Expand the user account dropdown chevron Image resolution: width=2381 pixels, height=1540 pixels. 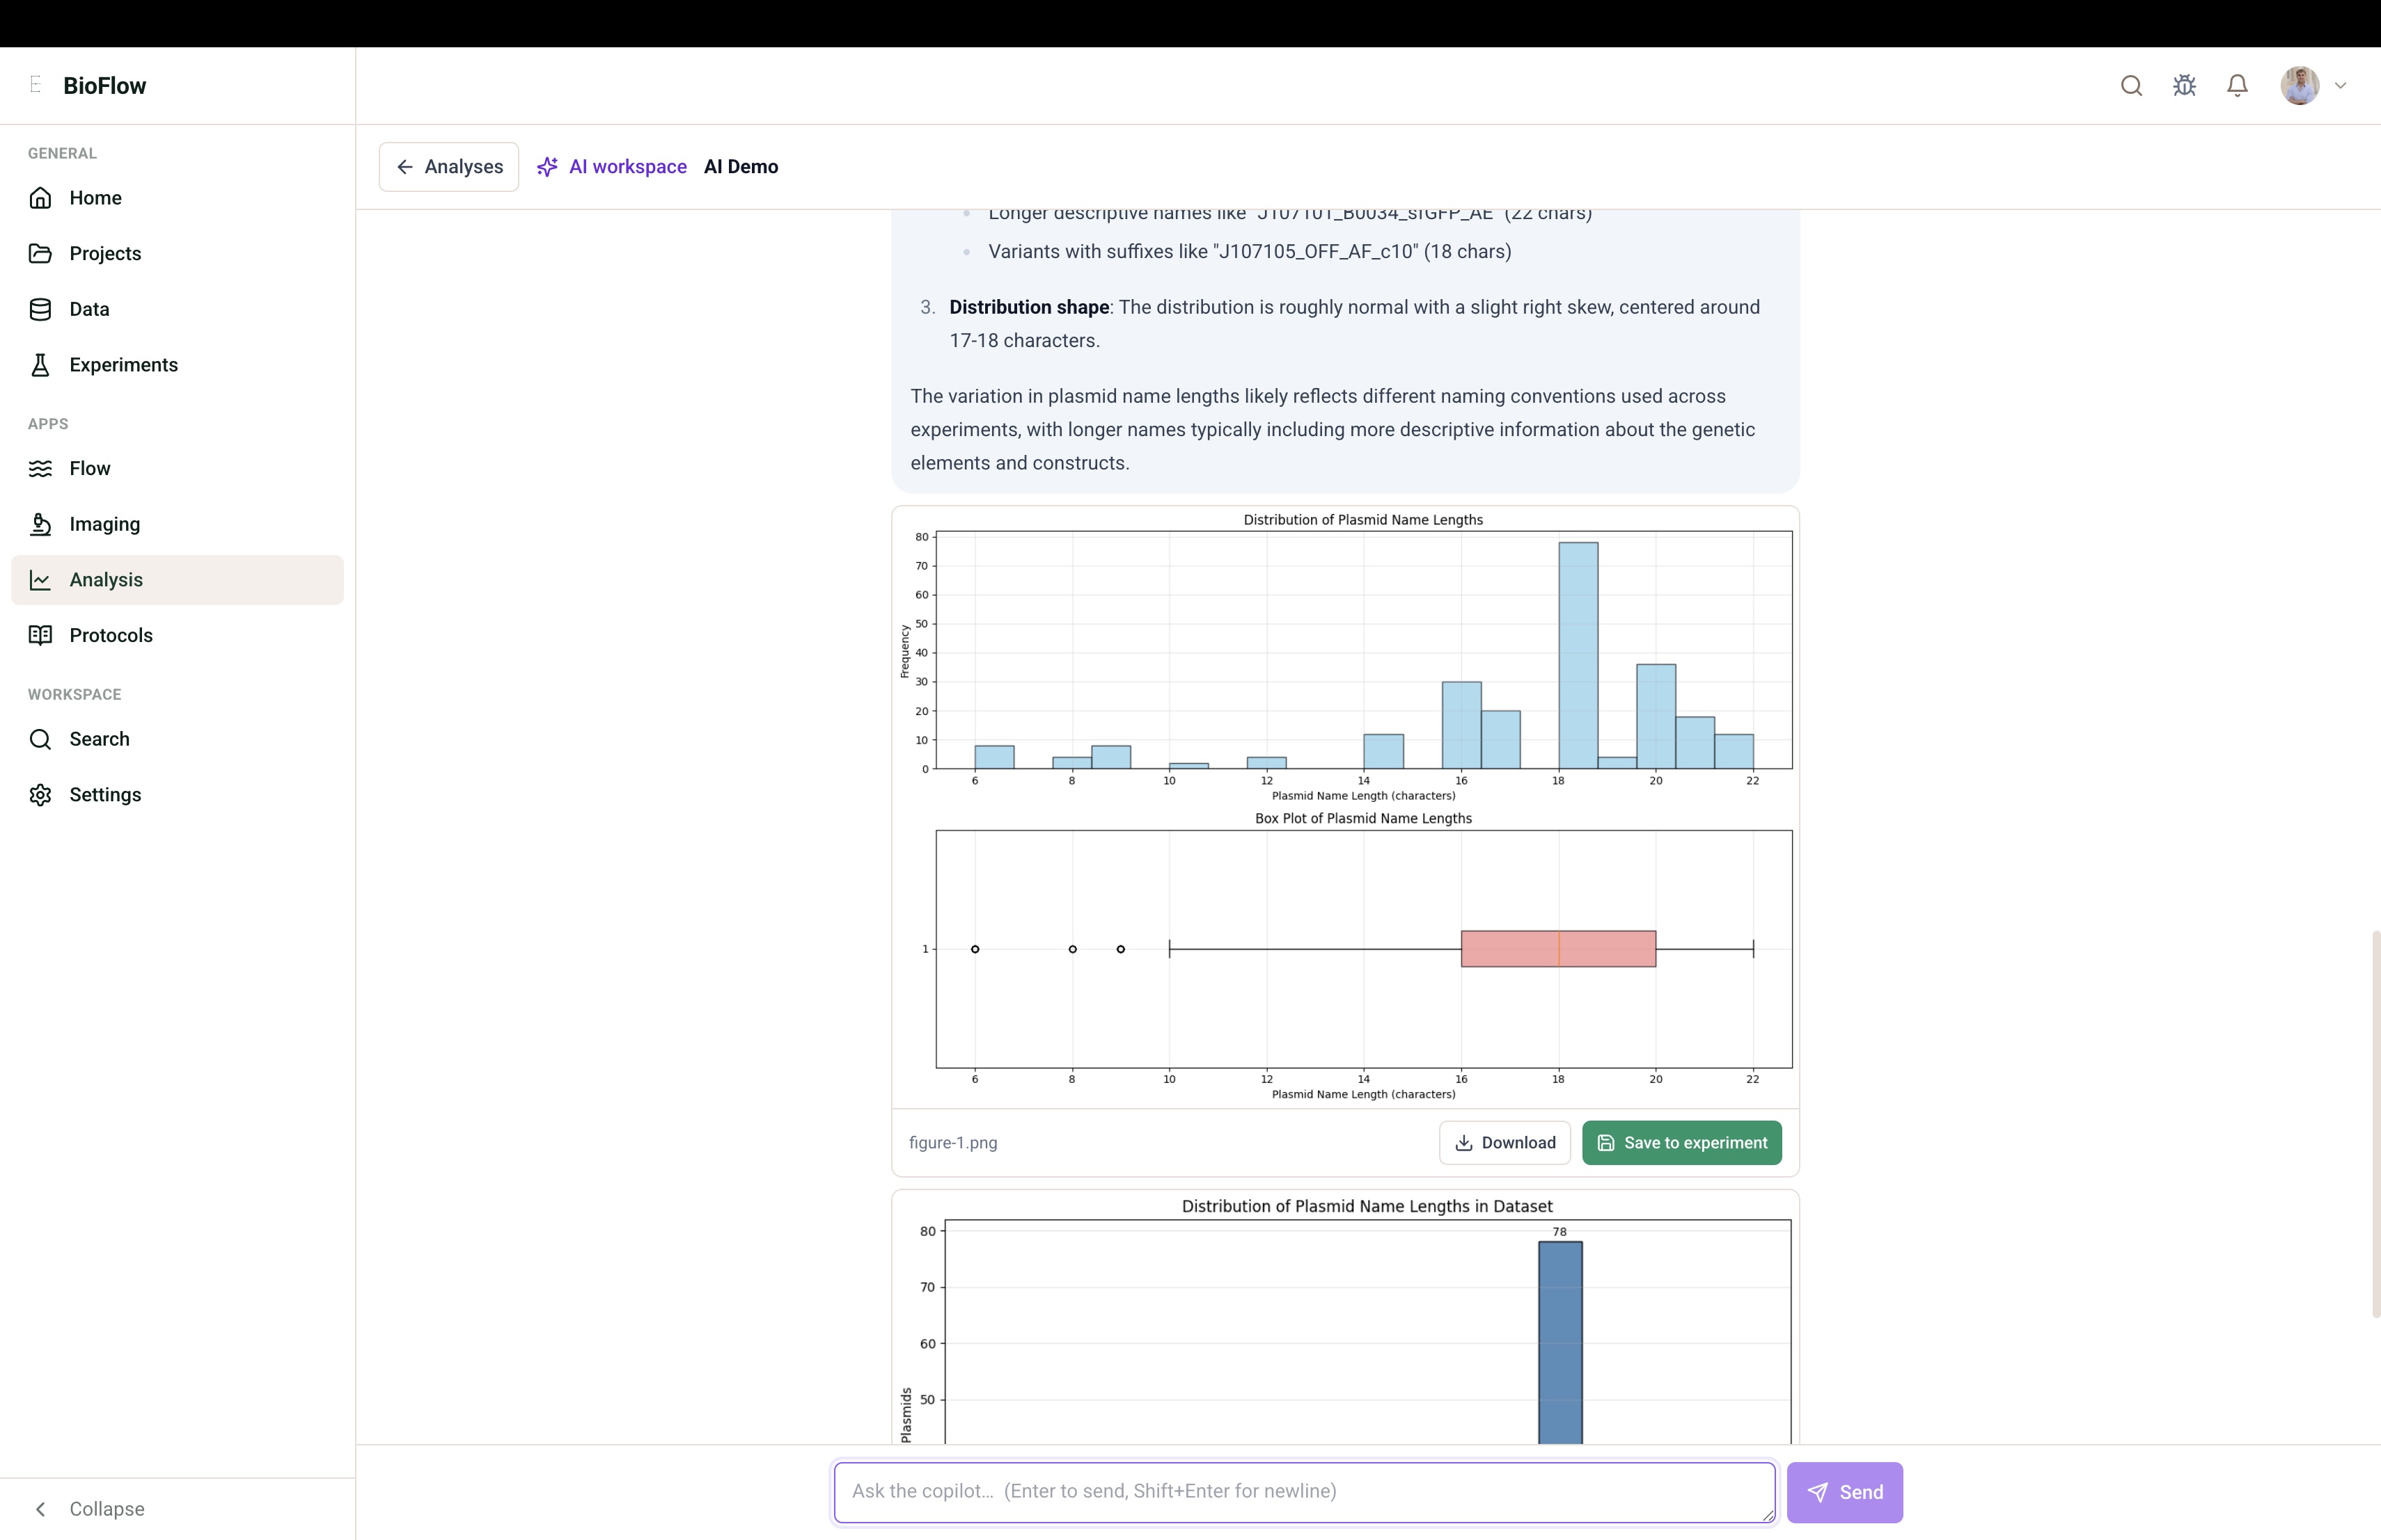[2340, 86]
